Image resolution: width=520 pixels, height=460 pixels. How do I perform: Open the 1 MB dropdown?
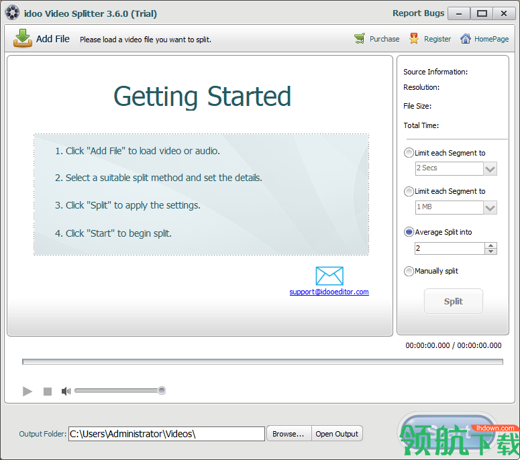pos(490,207)
